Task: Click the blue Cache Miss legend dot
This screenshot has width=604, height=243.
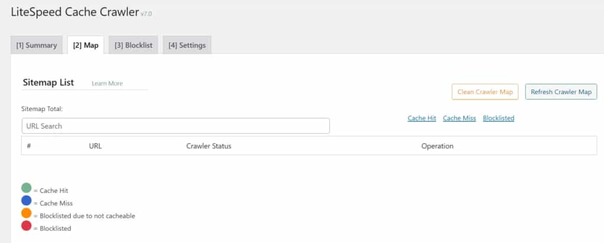Action: click(26, 200)
